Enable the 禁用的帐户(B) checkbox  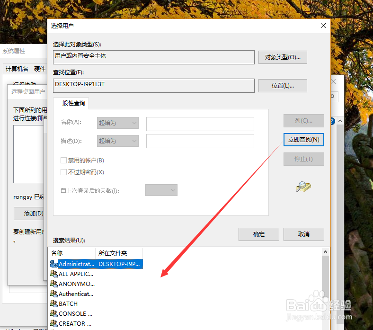click(x=63, y=161)
